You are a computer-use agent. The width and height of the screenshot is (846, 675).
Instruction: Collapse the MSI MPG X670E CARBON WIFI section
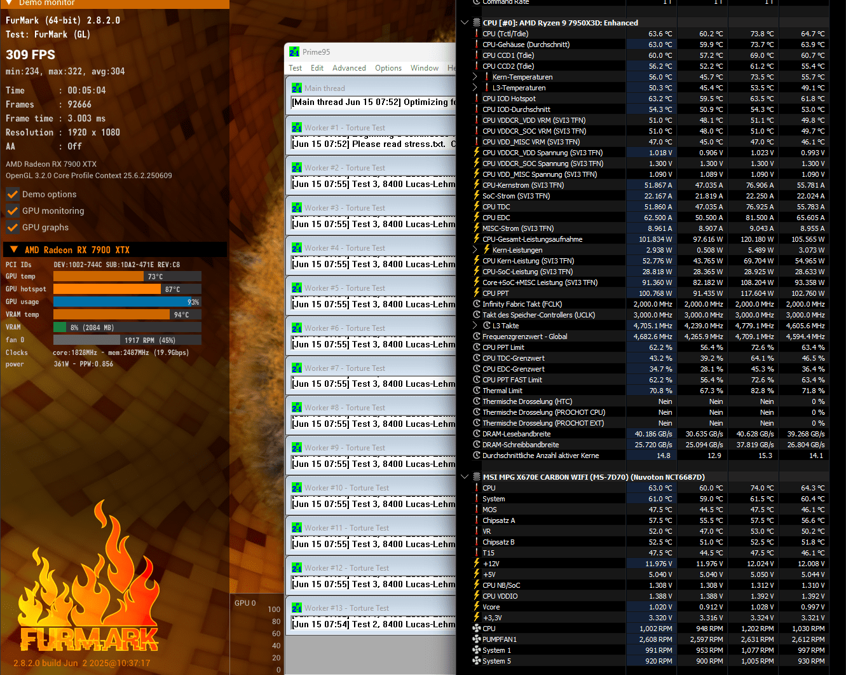pos(465,477)
